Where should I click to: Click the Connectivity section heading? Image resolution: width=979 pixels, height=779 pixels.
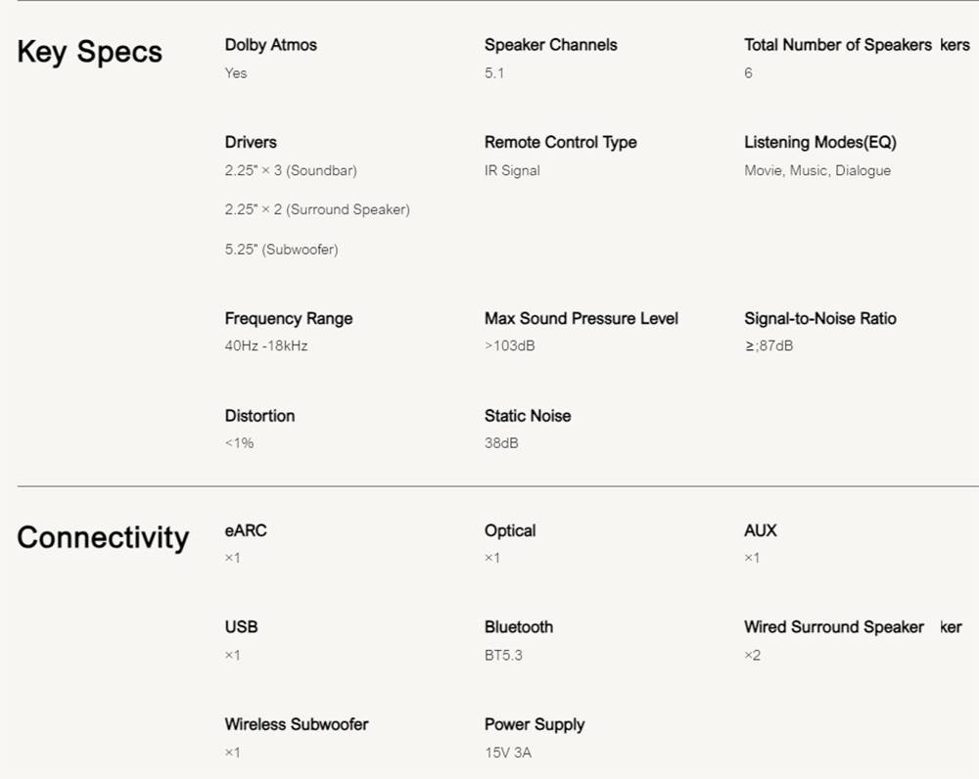click(102, 537)
